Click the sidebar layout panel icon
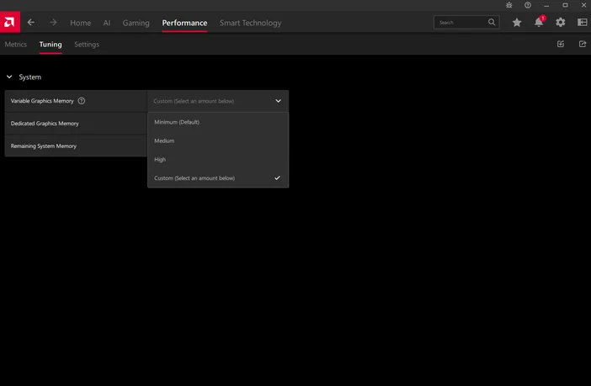This screenshot has width=591, height=386. [582, 23]
